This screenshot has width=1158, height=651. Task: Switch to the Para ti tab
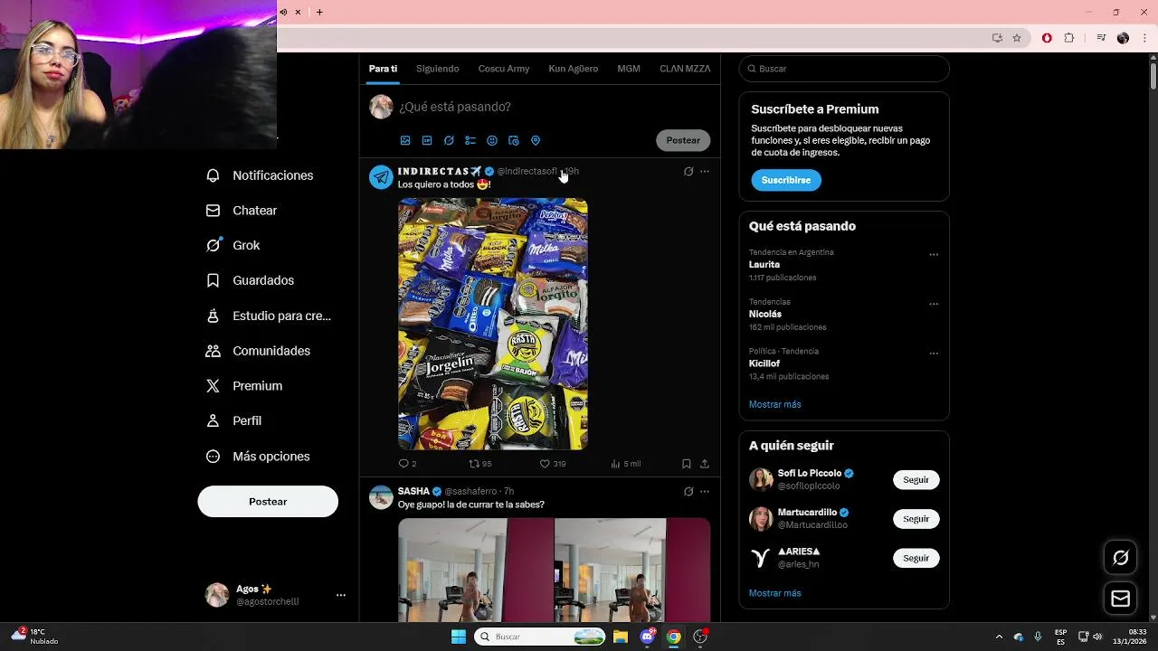[383, 69]
